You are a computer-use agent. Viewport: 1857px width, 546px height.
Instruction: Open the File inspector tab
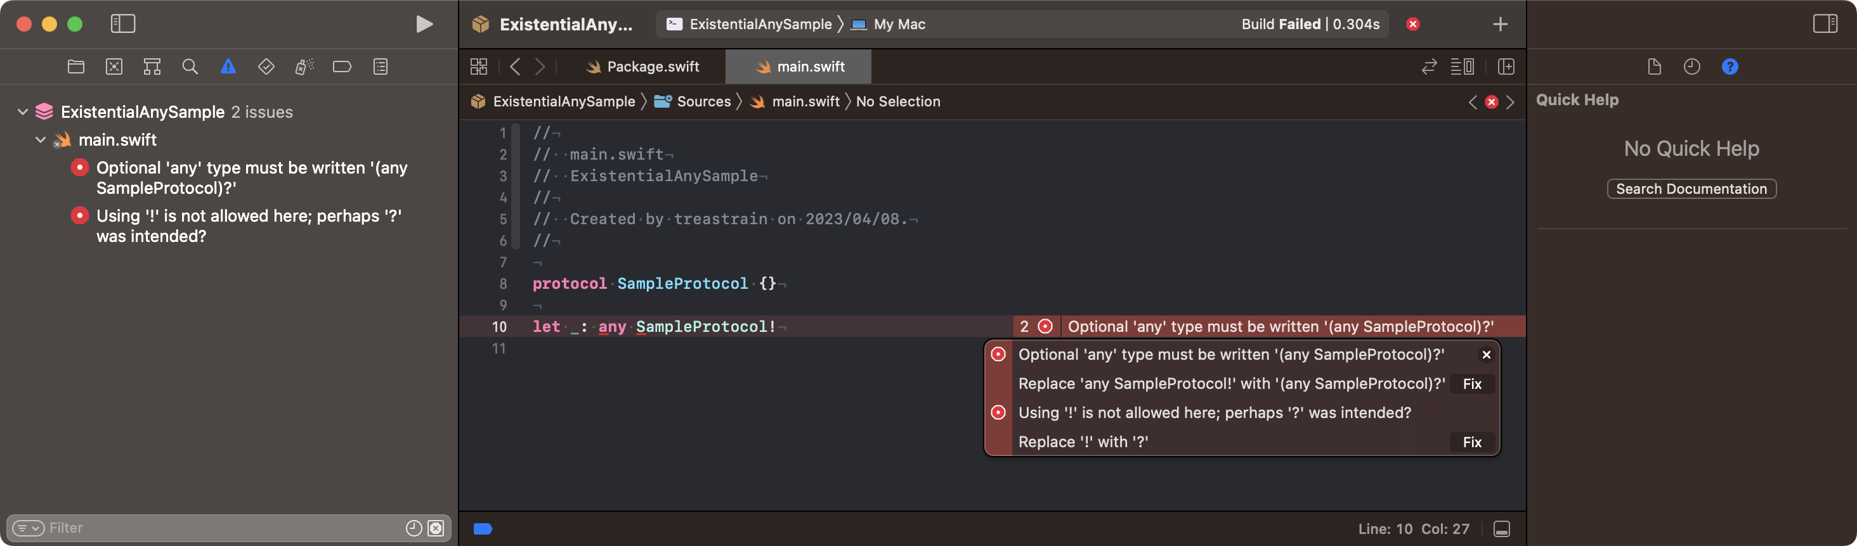click(x=1653, y=67)
